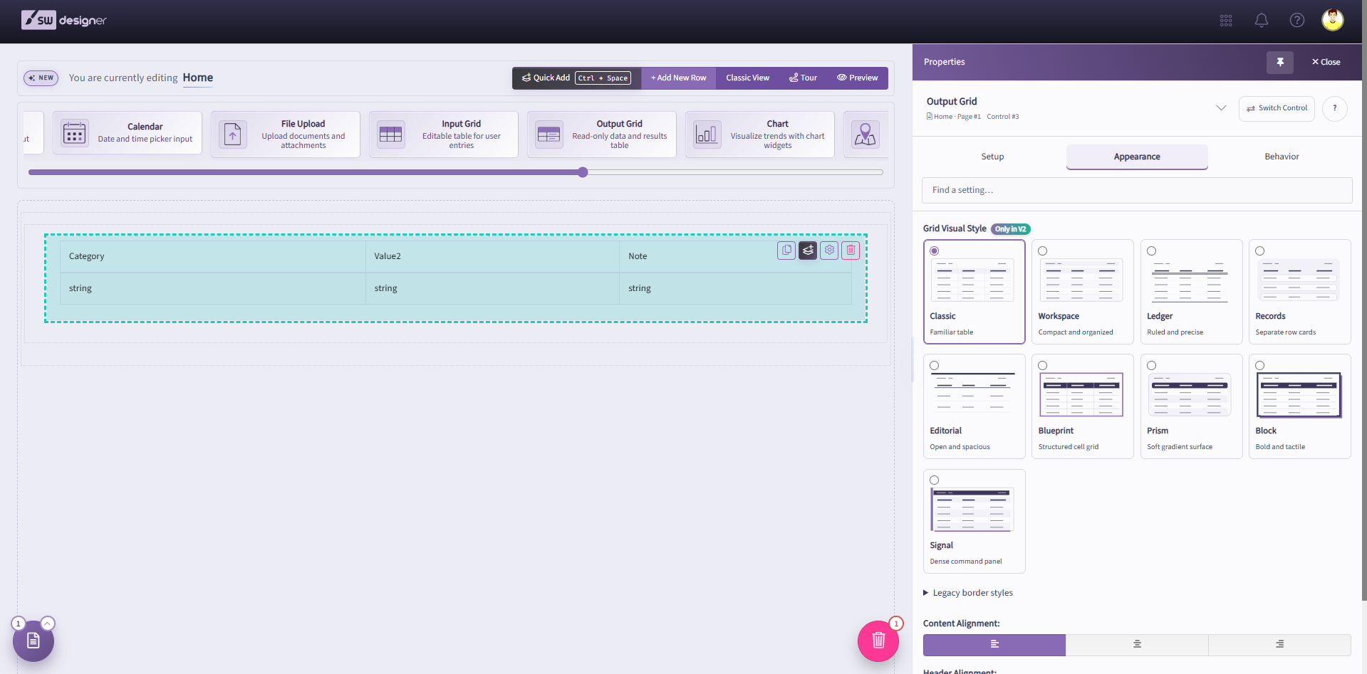Open the floating document button
The width and height of the screenshot is (1367, 674).
[33, 641]
